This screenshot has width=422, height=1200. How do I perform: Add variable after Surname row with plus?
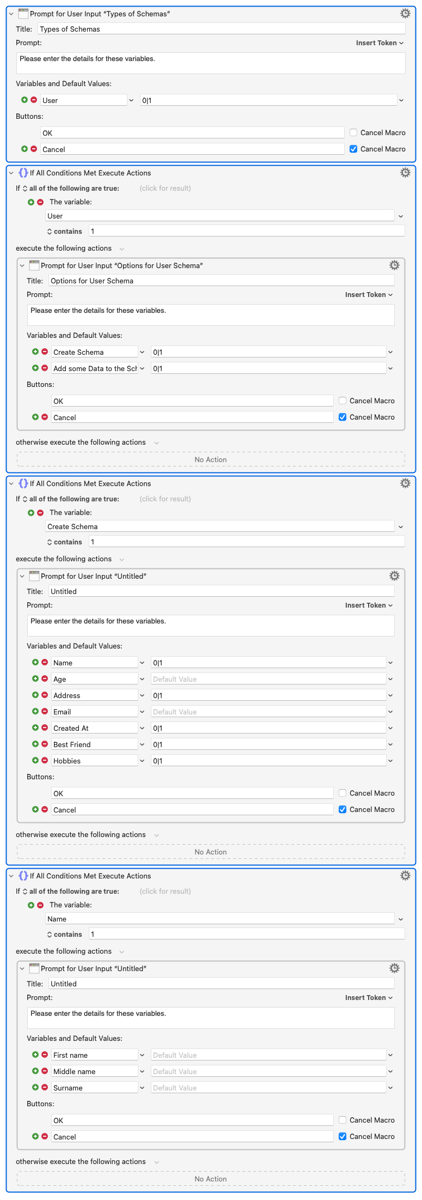35,1087
